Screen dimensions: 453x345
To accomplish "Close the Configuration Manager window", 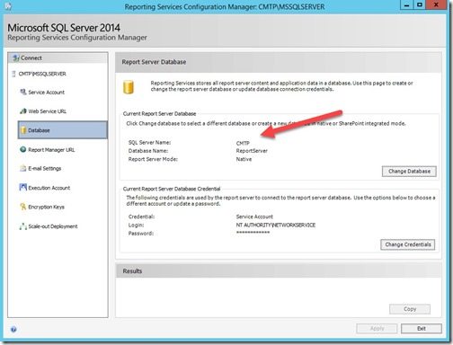I will 436,5.
